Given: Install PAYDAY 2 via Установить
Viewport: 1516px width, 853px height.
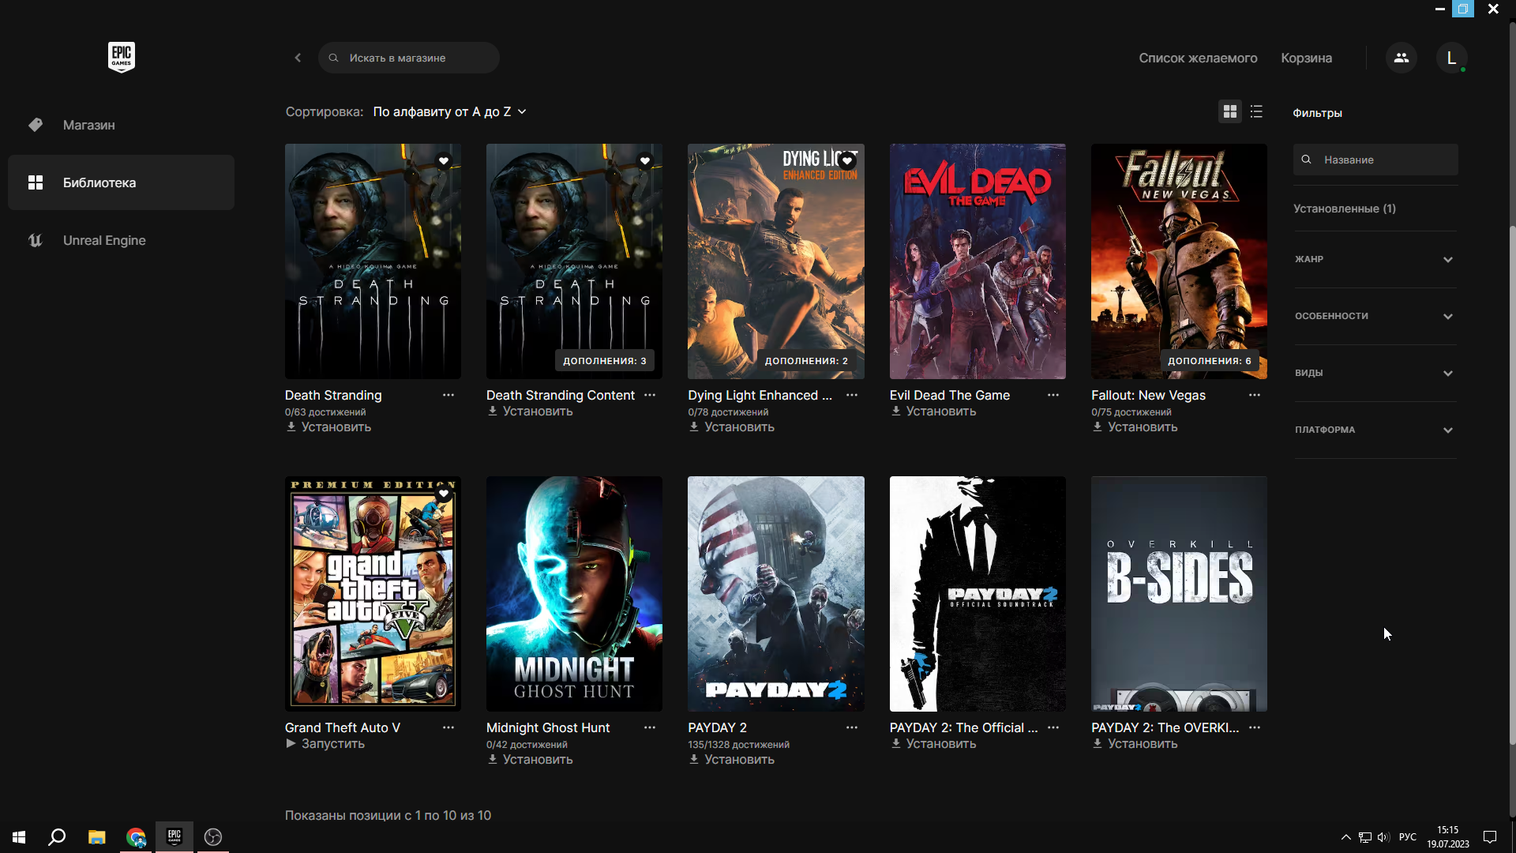Looking at the screenshot, I should click(x=731, y=760).
